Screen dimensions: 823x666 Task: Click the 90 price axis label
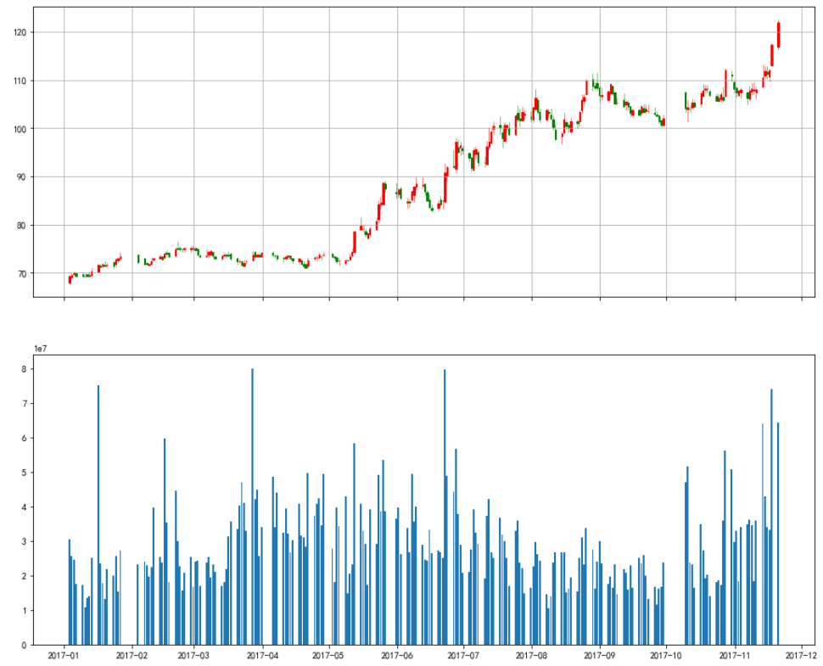tap(22, 176)
